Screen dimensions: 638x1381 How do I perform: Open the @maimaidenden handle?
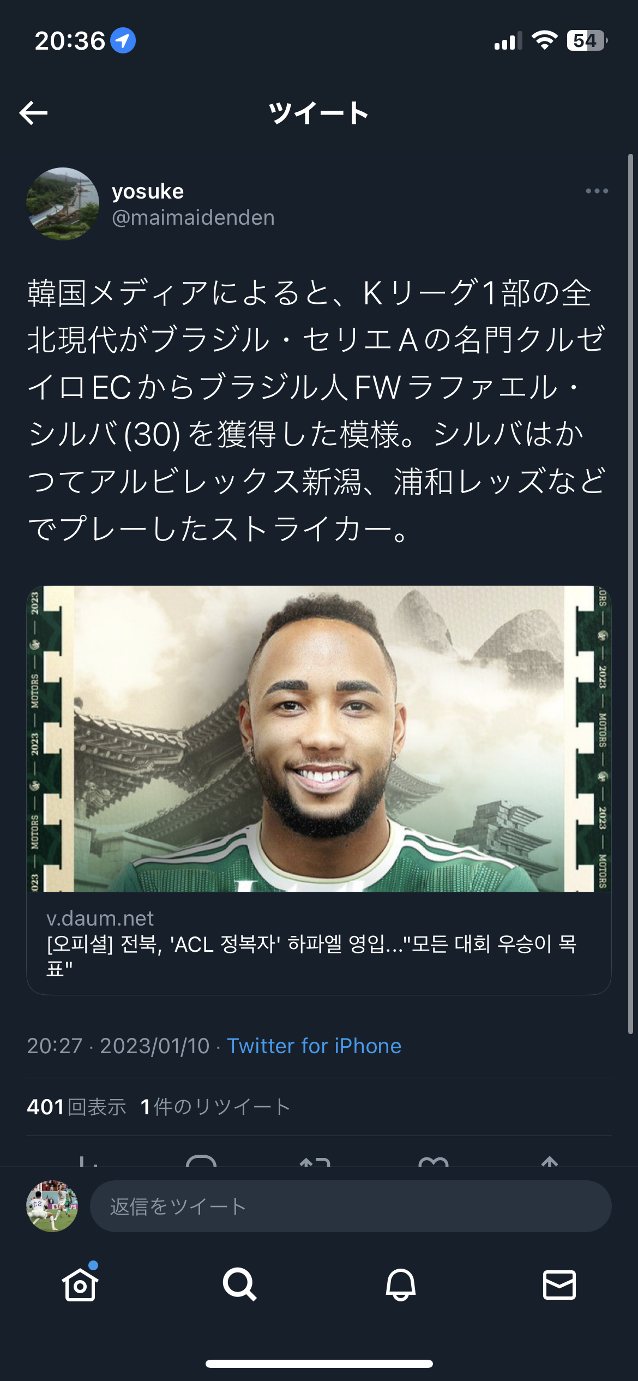(x=193, y=218)
